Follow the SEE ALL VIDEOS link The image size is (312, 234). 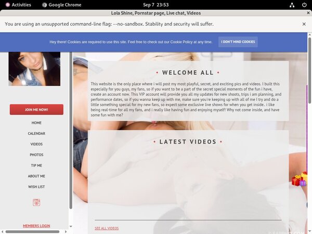107,228
